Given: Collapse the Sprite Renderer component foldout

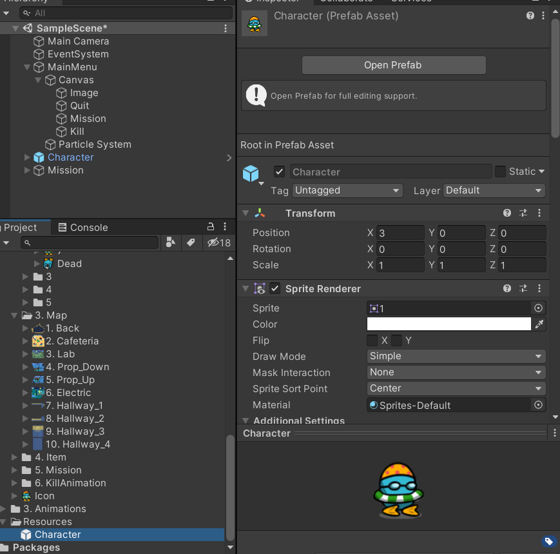Looking at the screenshot, I should point(246,288).
